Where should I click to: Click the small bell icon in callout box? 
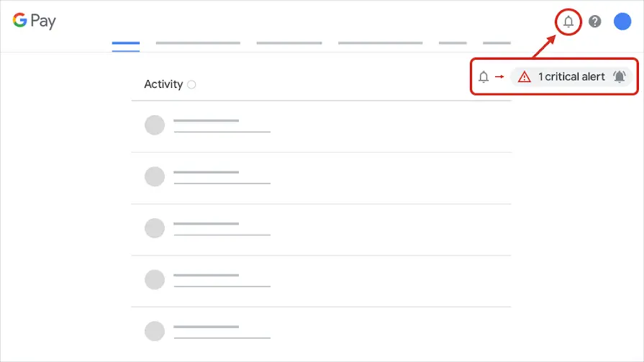coord(484,77)
